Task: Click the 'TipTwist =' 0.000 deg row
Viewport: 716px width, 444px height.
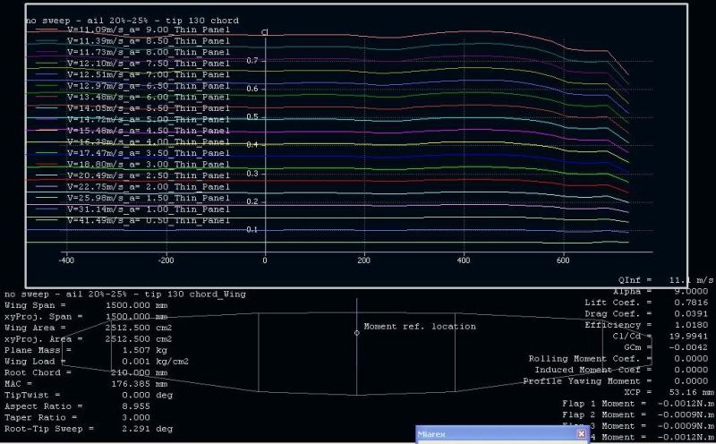Action: [x=89, y=395]
